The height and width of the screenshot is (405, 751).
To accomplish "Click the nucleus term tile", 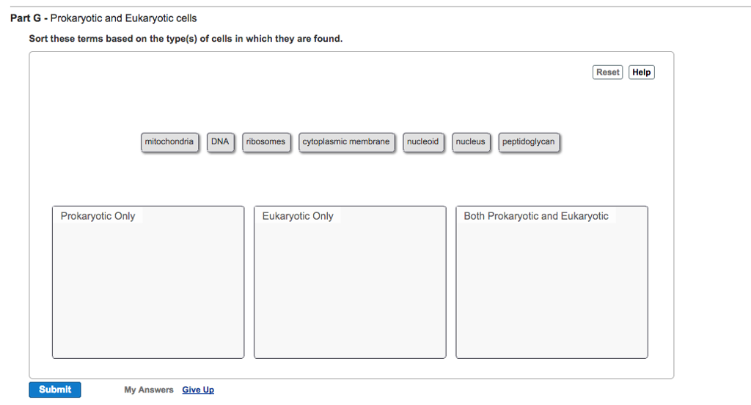I will (x=471, y=142).
